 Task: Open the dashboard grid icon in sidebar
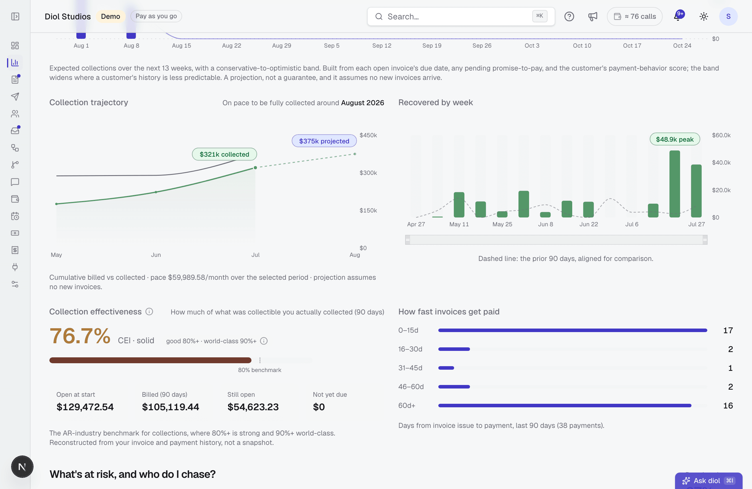click(15, 46)
